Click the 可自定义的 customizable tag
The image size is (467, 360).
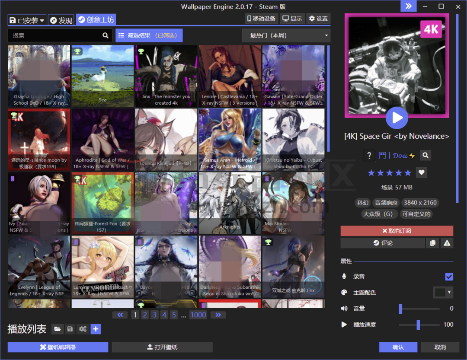(416, 214)
